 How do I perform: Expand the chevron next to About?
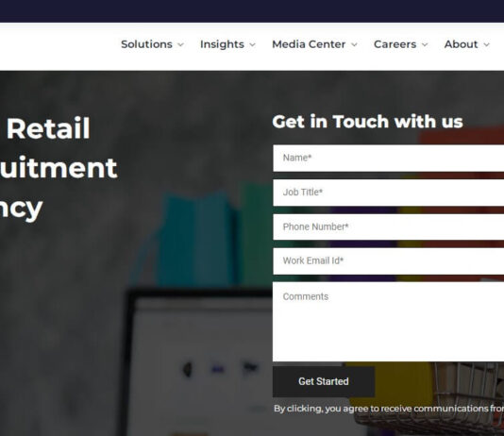(487, 44)
